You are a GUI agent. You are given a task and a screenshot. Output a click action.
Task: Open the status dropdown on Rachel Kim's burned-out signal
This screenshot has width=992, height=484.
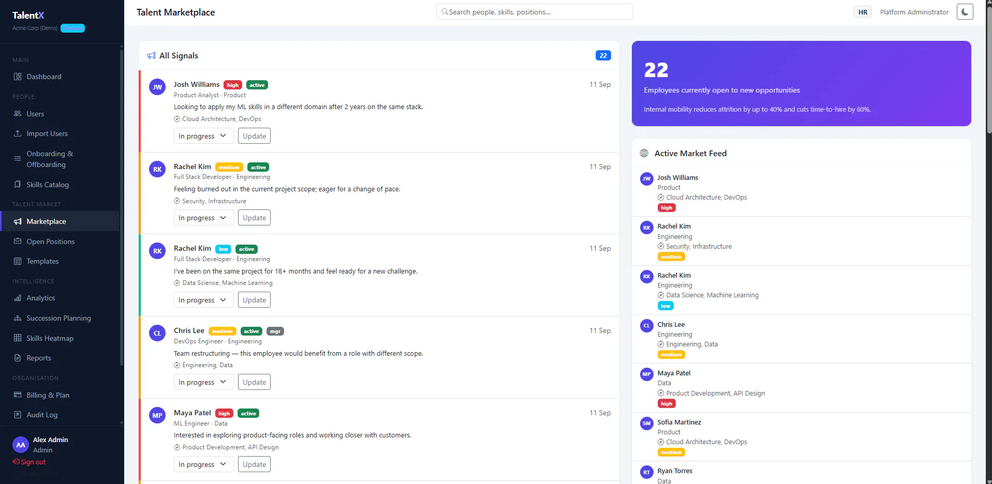pos(203,218)
